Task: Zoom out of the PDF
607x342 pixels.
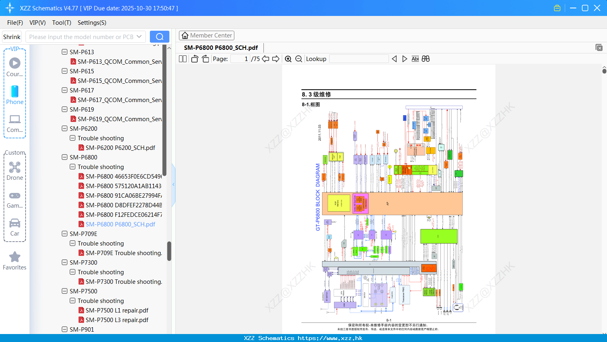Action: (x=299, y=59)
